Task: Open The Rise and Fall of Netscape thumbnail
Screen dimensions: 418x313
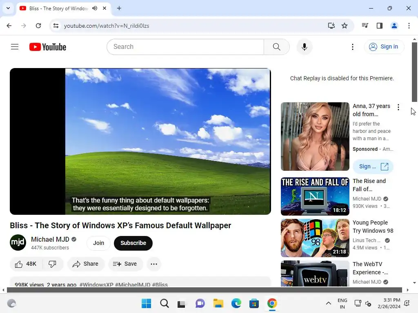Action: 315,196
